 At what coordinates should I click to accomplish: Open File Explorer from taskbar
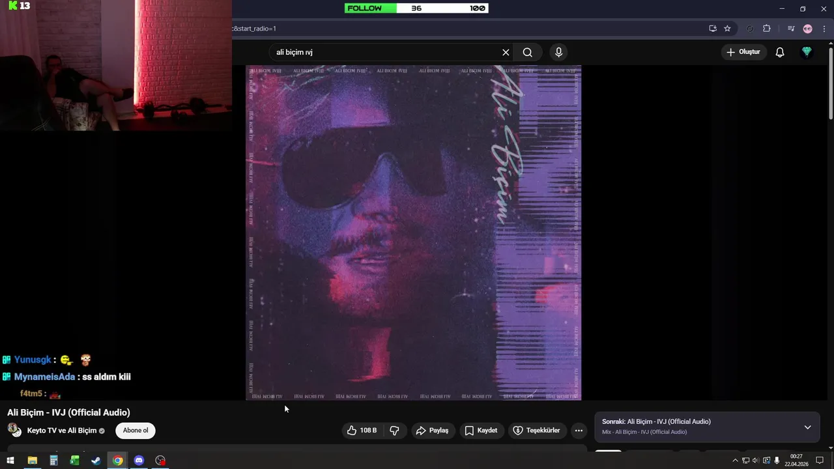(32, 461)
